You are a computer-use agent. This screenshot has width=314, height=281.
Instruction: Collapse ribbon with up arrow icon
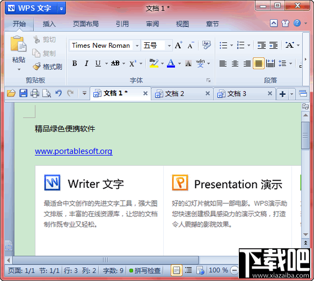coord(274,23)
